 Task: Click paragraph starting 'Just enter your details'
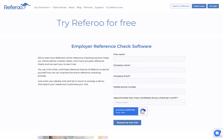tap(71, 83)
